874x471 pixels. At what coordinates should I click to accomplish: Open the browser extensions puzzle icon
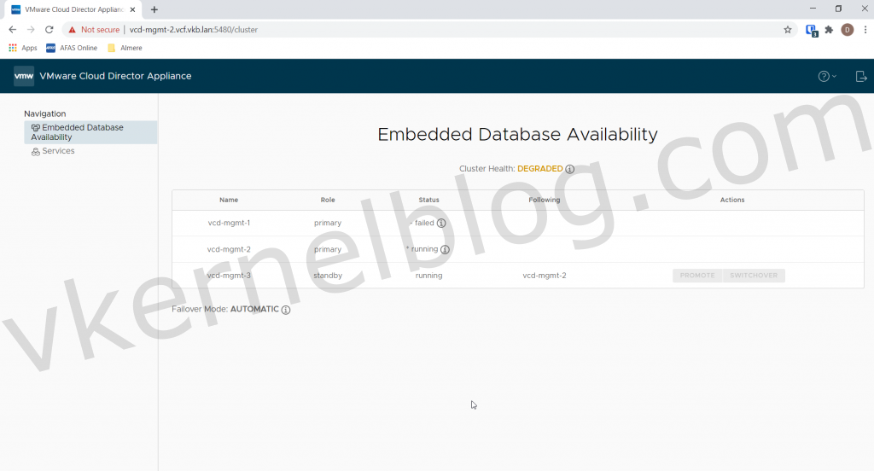click(828, 29)
